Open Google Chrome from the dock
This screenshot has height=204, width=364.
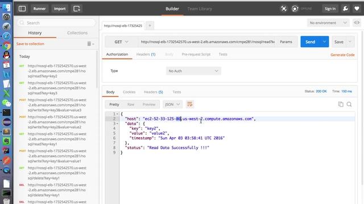6,46
